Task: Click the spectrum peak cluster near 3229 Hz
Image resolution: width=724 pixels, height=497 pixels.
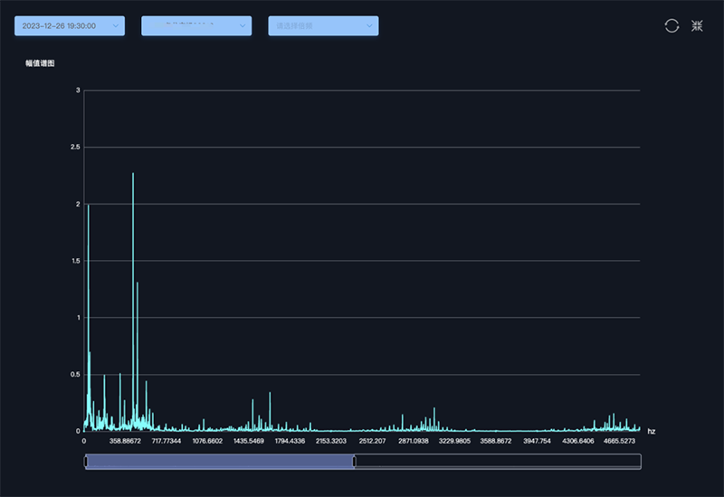Action: point(434,410)
